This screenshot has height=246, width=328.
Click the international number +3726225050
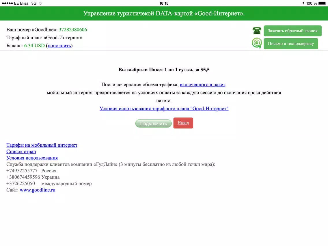point(21,183)
